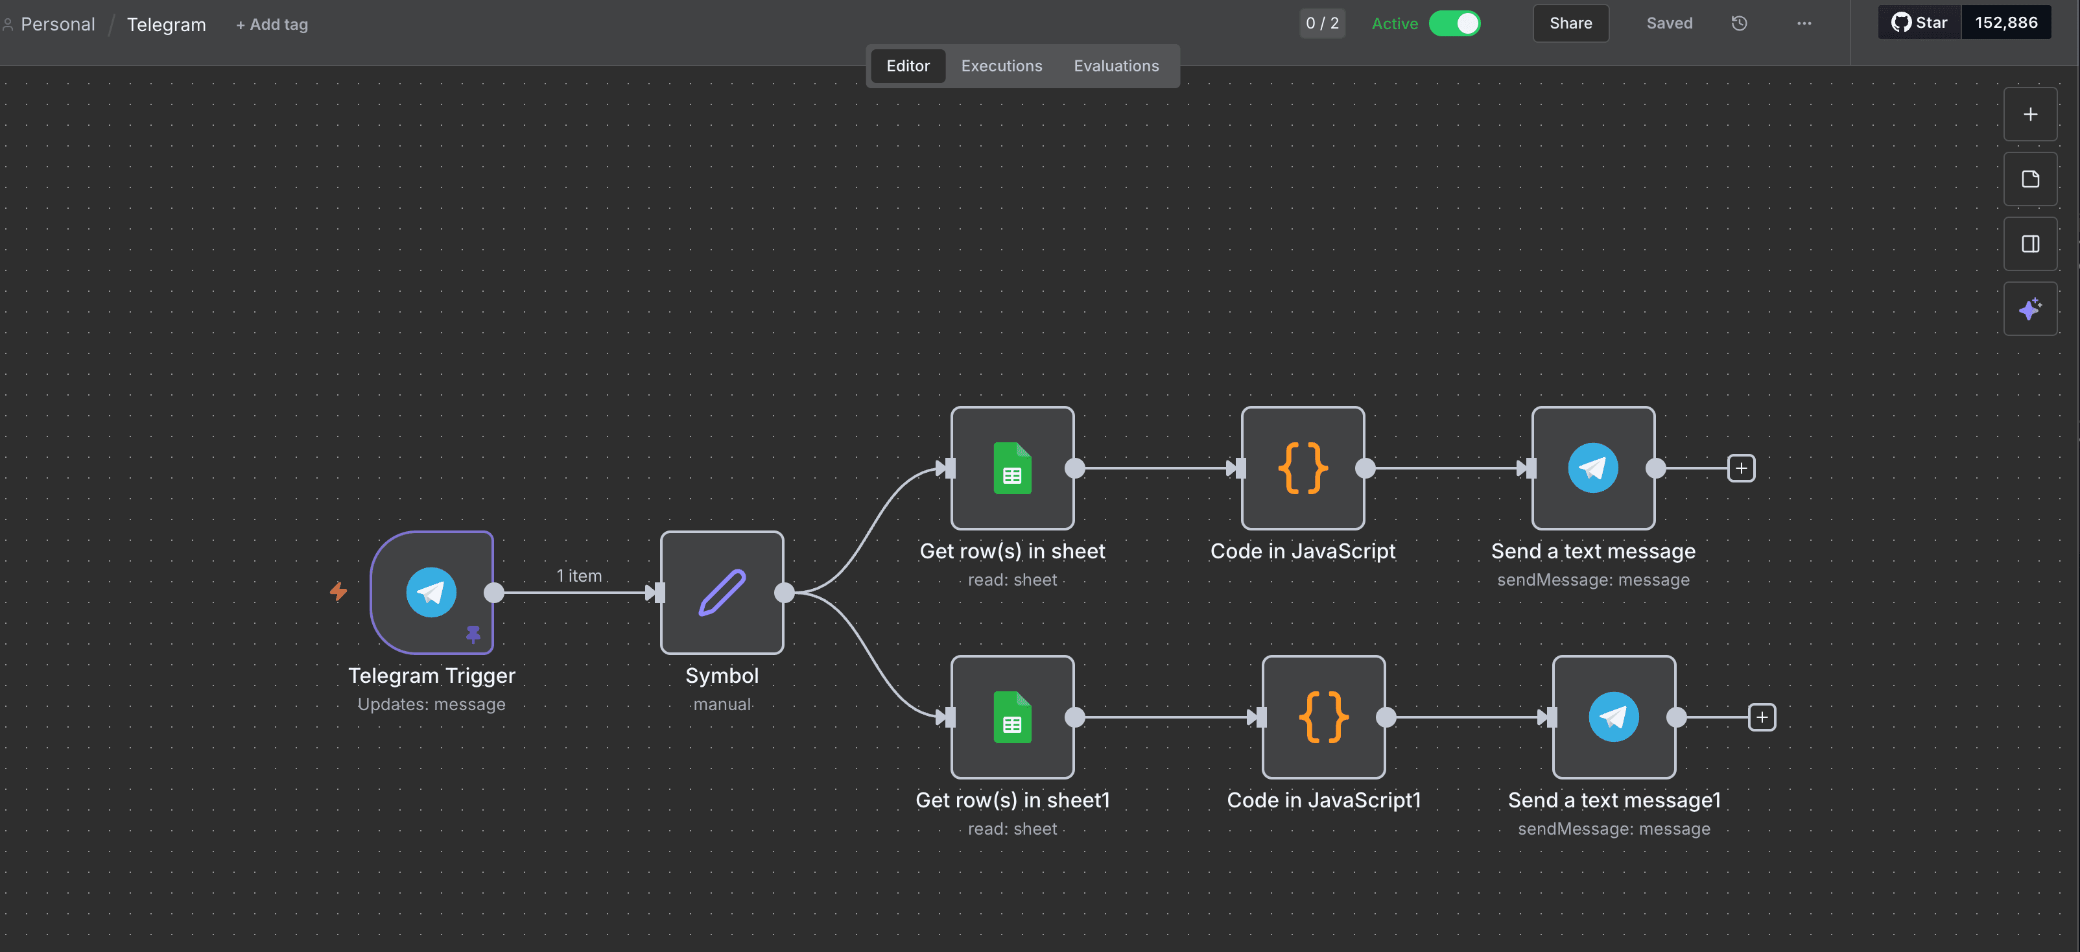Click output handle of Get row(s) in sheet1

coord(1075,717)
